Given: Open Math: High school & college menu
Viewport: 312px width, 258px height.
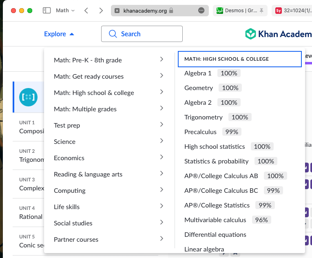Looking at the screenshot, I should pyautogui.click(x=109, y=92).
